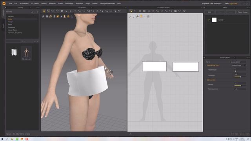The height and width of the screenshot is (141, 251).
Task: Select Avatar in the Library list
Action: coord(10,19)
